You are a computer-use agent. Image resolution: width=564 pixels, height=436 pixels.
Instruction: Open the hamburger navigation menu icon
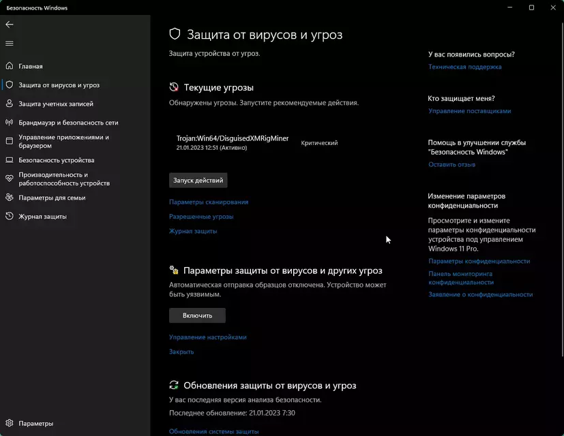(x=10, y=43)
